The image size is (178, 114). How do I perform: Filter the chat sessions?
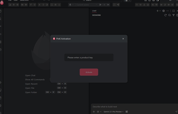point(173,15)
